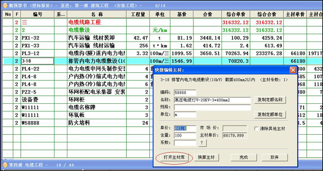Click quantity cell 42.47

pos(138,38)
